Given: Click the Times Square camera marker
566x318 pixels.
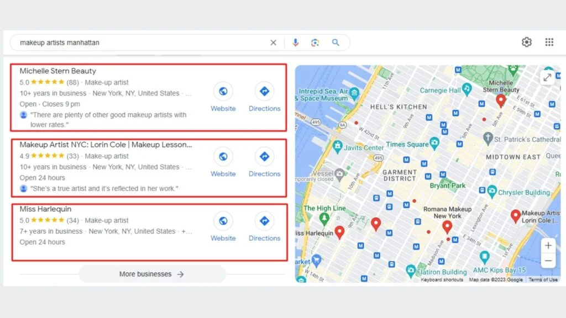Looking at the screenshot, I should [x=434, y=143].
